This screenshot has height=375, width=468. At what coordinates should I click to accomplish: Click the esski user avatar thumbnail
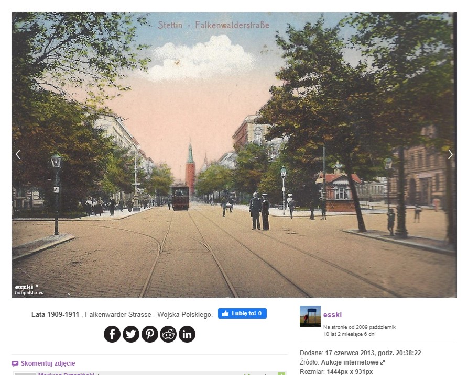pos(310,316)
